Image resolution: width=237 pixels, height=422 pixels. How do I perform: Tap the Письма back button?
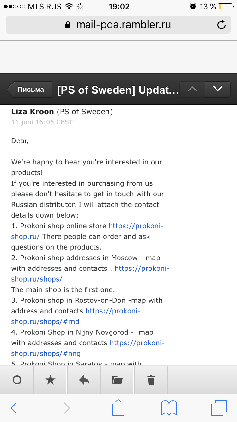pos(30,90)
